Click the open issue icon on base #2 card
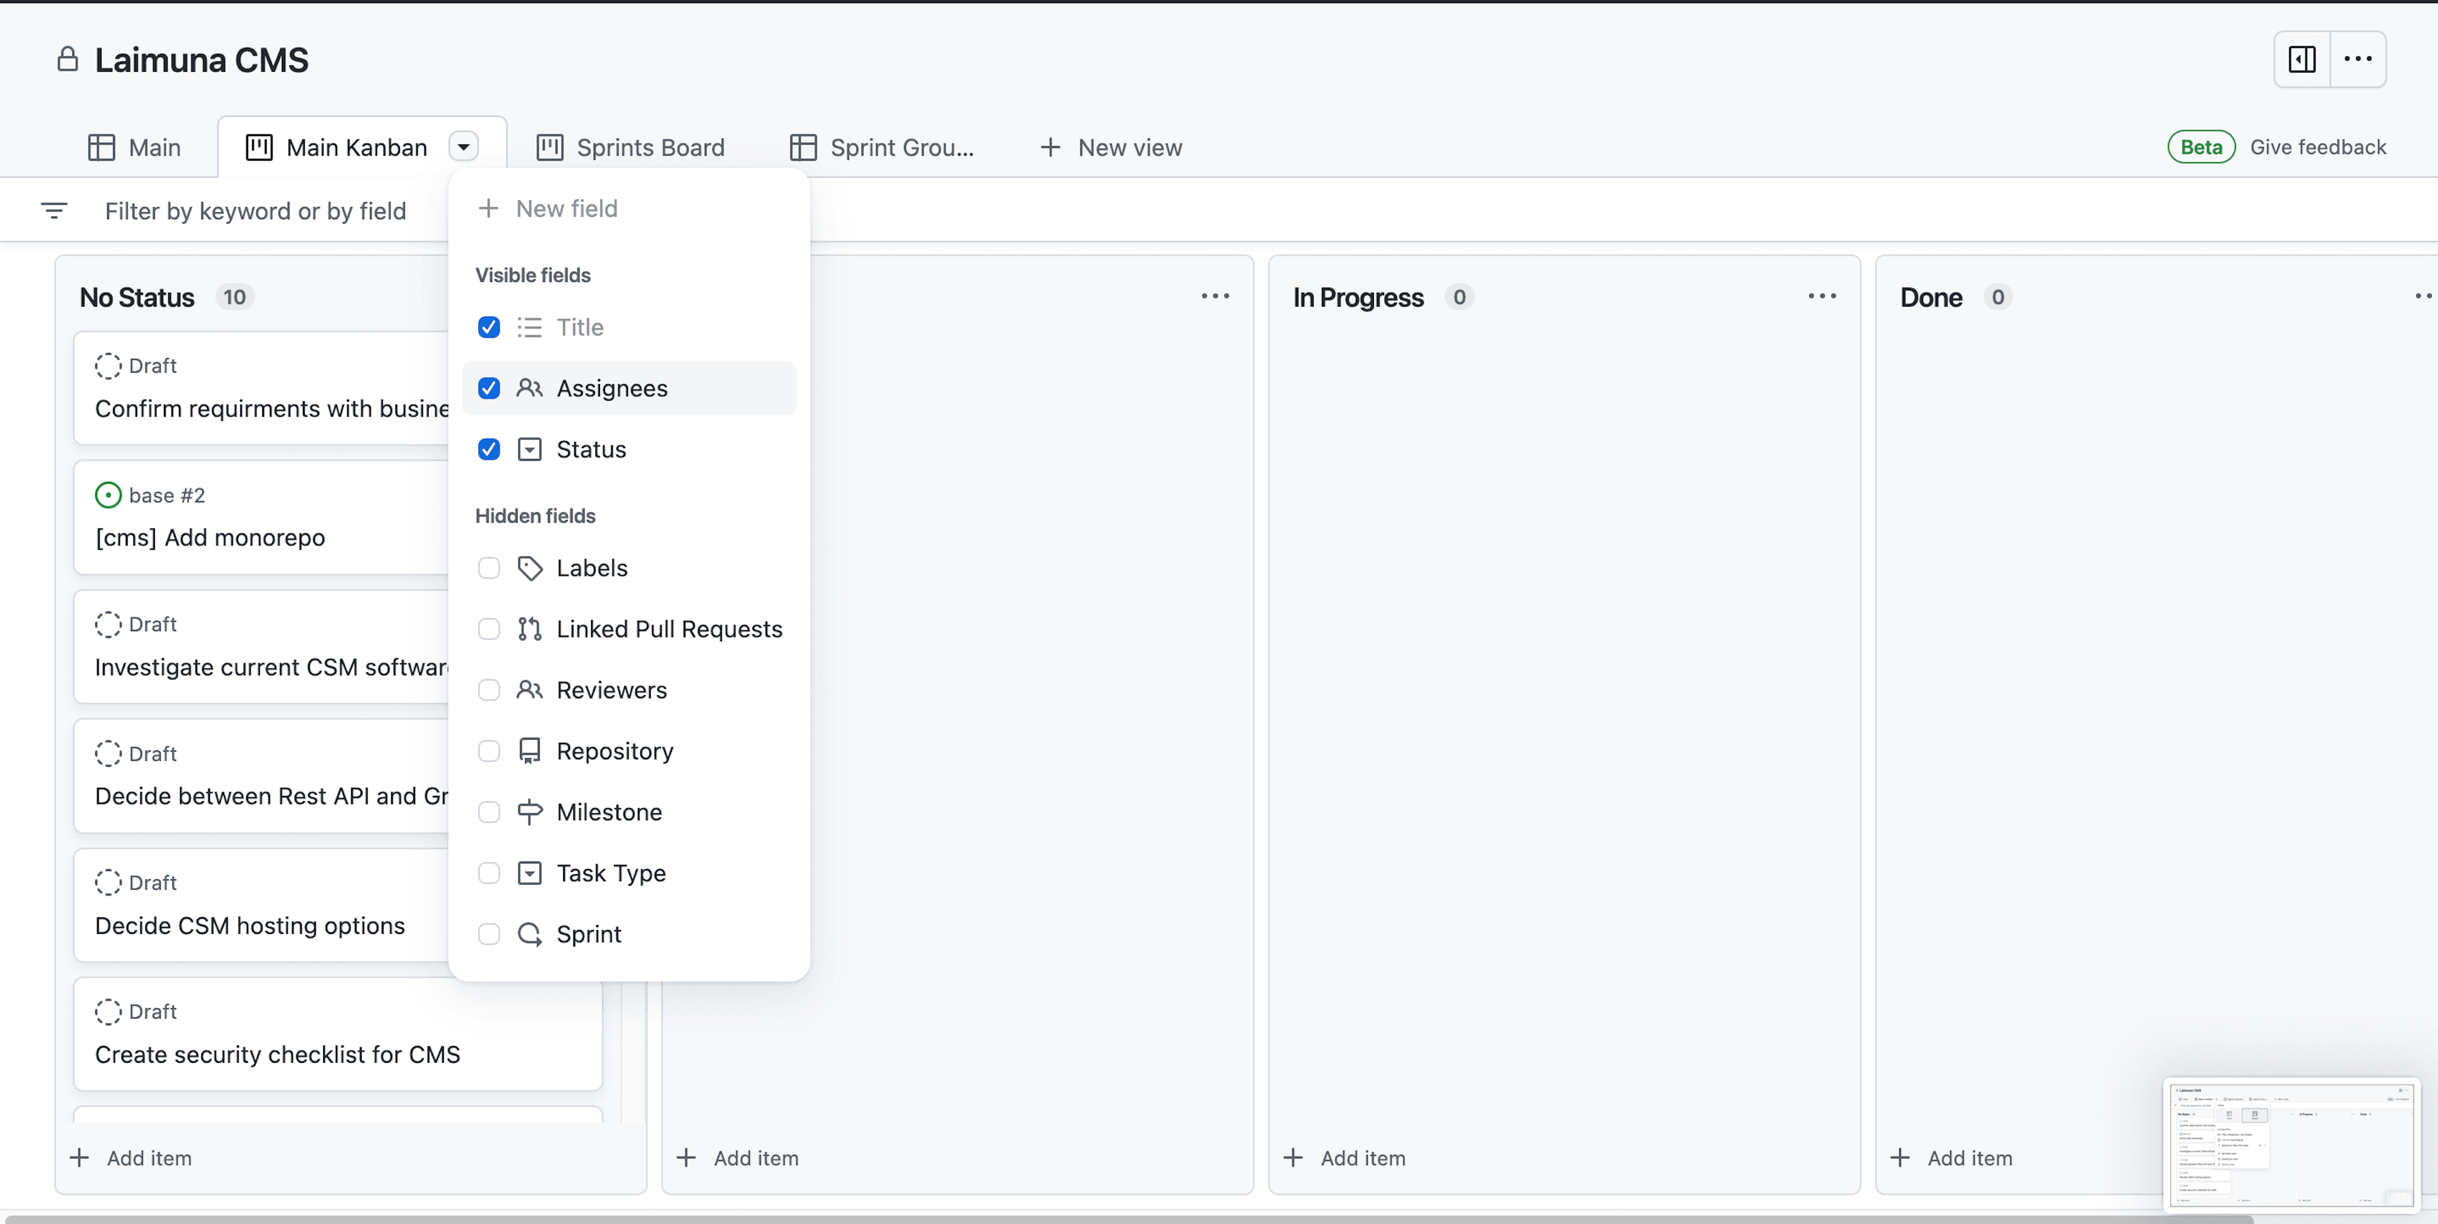Screen dimensions: 2438x1224 108,495
